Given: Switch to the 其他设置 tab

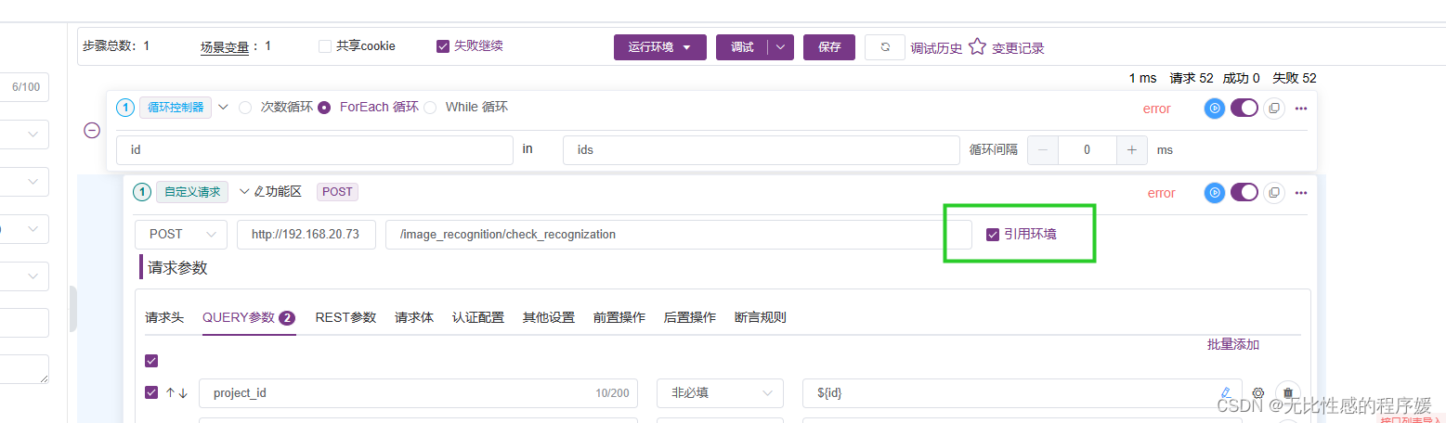Looking at the screenshot, I should 549,317.
